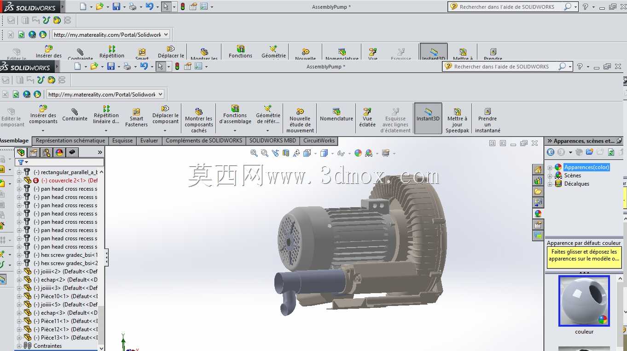
Task: Open FeatureManager design tree tab icon
Action: tap(21, 153)
